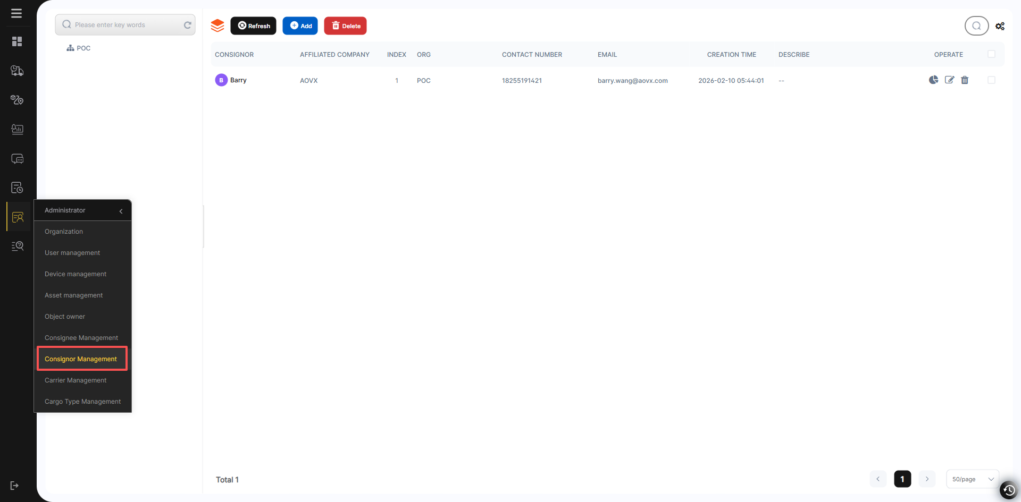Click the blue Add button

[x=300, y=25]
